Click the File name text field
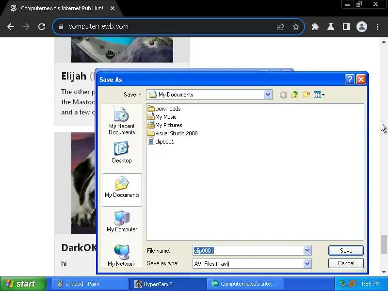 coord(248,251)
